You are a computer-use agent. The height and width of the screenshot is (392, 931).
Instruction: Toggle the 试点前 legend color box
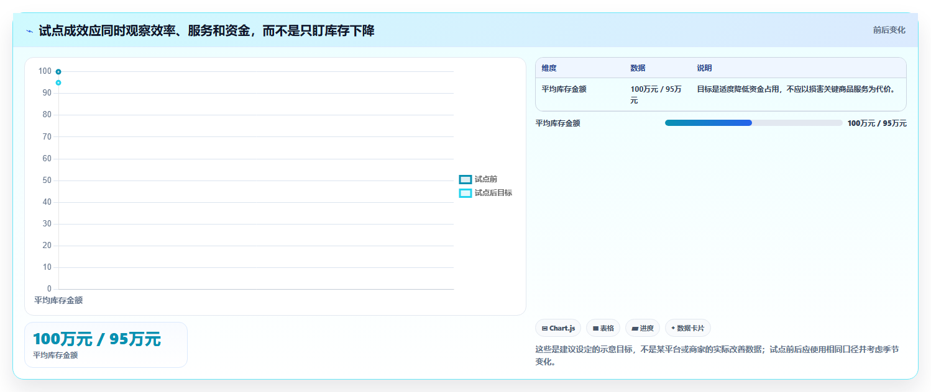click(465, 179)
